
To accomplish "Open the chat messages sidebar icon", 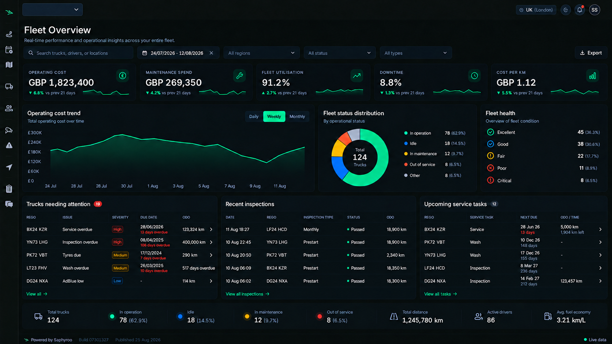I will pos(9,204).
